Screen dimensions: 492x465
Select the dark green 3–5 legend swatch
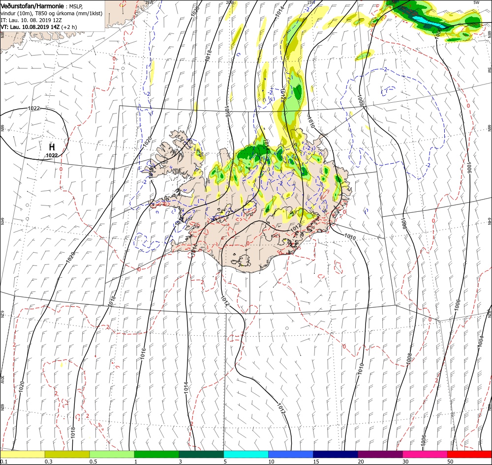[201, 454]
